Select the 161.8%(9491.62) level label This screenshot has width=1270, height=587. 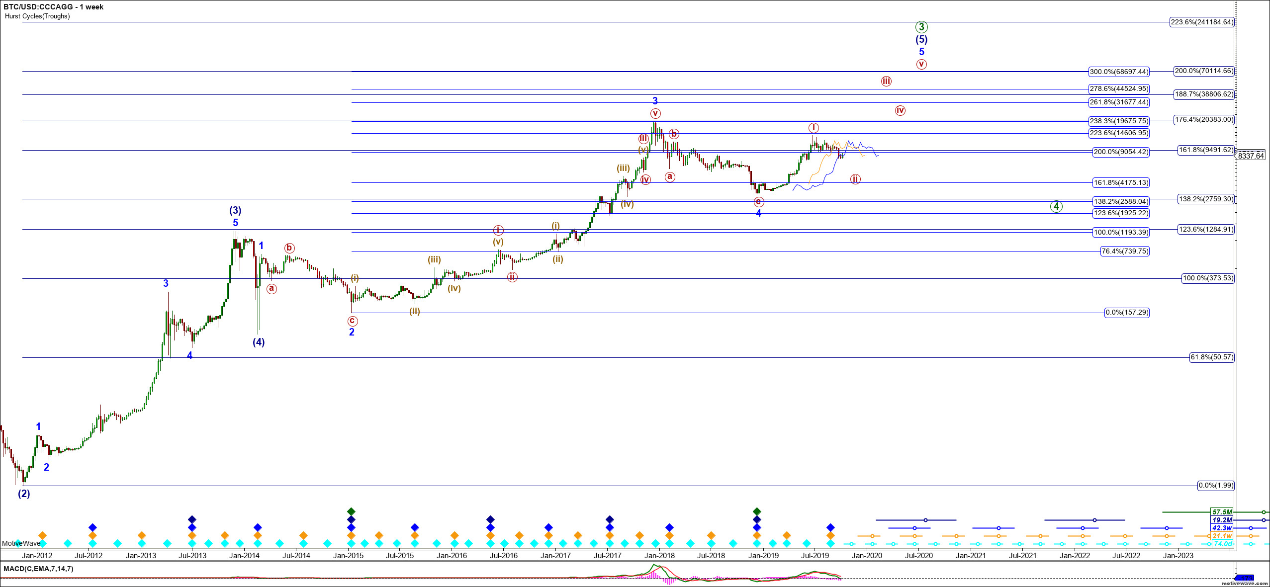[1206, 150]
